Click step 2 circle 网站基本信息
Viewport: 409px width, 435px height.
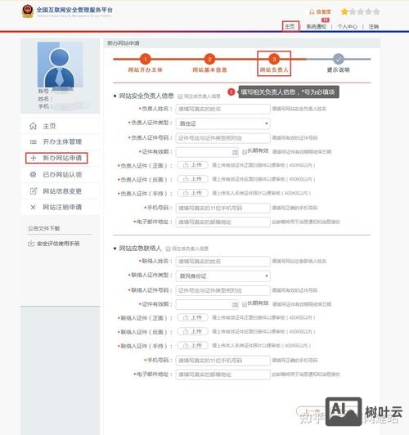point(209,59)
